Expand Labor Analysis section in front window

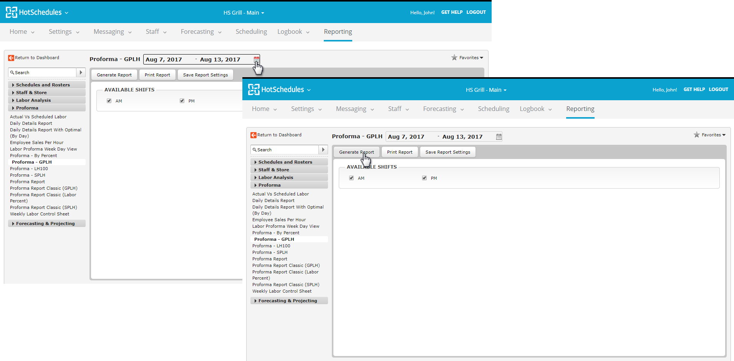pos(289,177)
